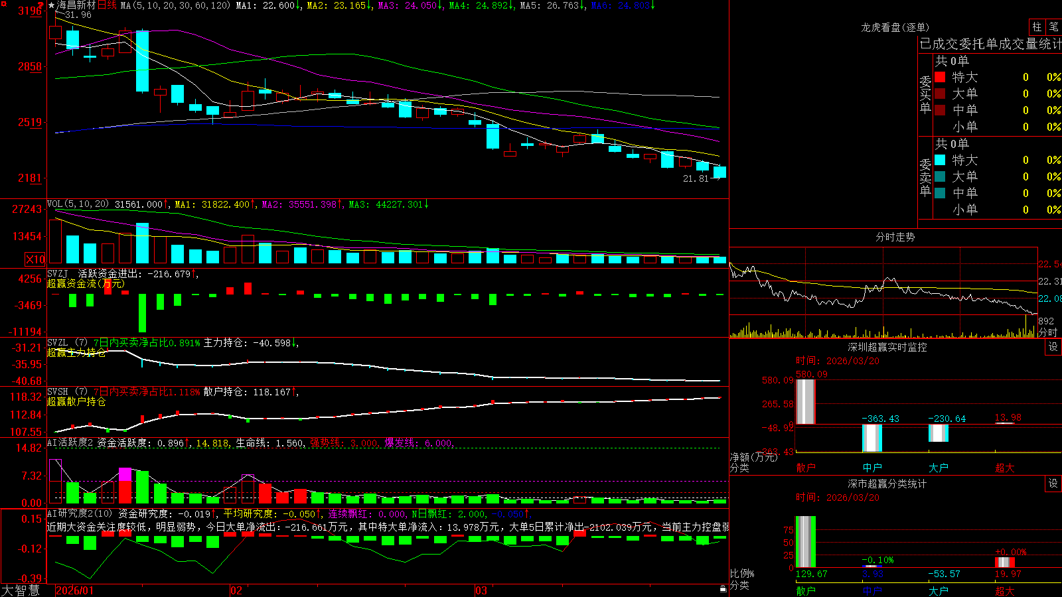
Task: Click the 2026/01 timeline date marker
Action: coord(75,590)
